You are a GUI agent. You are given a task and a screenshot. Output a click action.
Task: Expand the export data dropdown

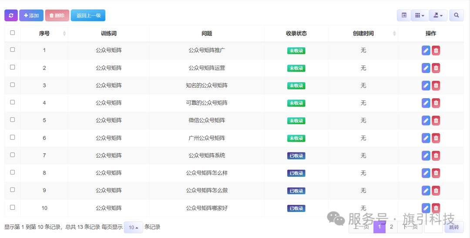point(438,16)
